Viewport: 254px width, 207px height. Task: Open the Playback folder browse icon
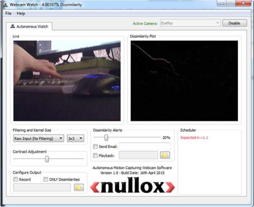(165, 155)
